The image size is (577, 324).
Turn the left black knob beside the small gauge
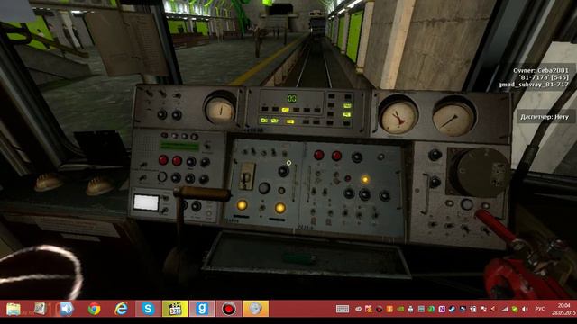(x=162, y=115)
